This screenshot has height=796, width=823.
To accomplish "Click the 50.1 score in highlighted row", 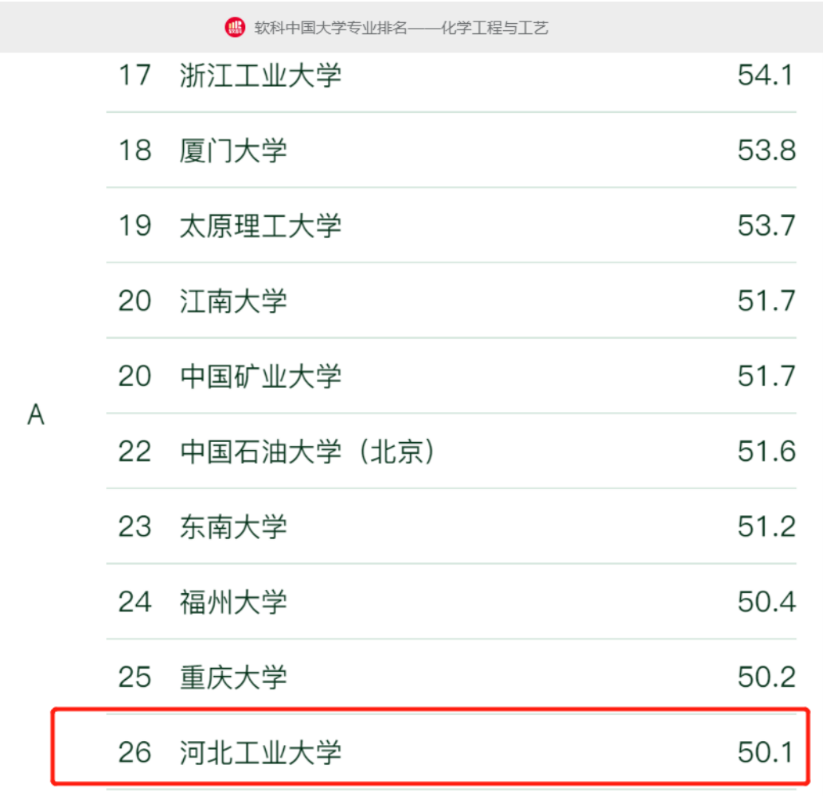I will pos(766,751).
